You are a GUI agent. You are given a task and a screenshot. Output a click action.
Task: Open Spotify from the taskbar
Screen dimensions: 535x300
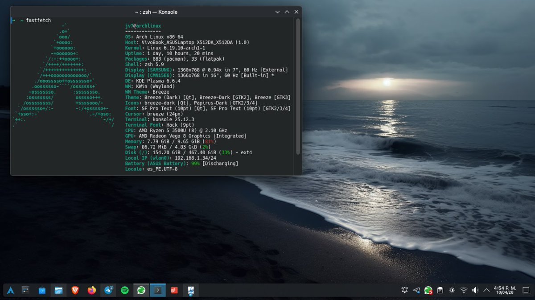click(124, 290)
